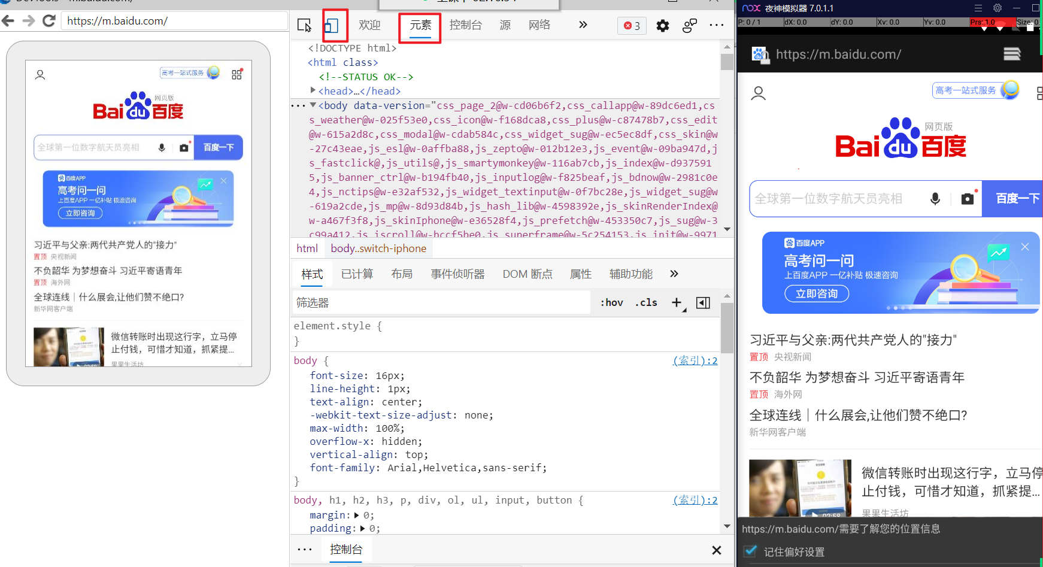Toggle the computed styles sidebar
Screen dimensions: 1043x567
click(x=704, y=303)
